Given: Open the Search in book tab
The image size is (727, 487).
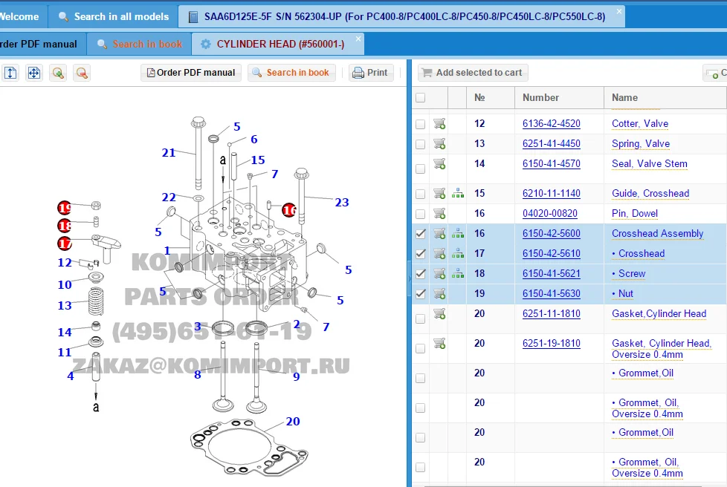Looking at the screenshot, I should (x=140, y=45).
